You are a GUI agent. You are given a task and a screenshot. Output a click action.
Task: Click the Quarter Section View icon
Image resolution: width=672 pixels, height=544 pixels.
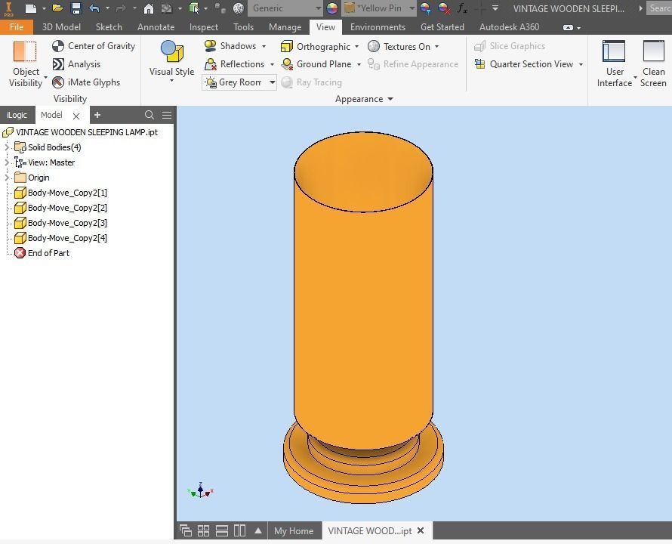[x=480, y=64]
